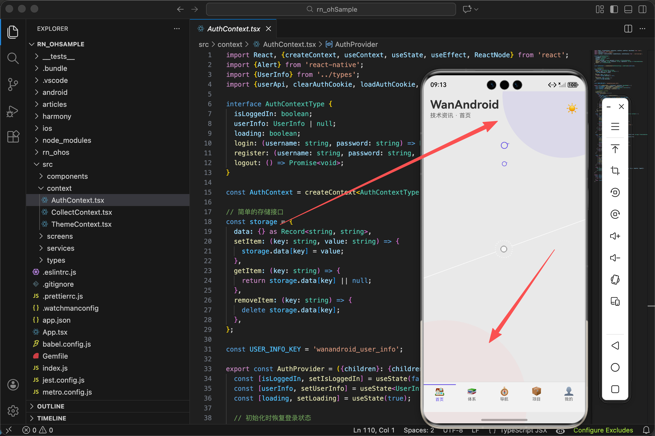The width and height of the screenshot is (655, 436).
Task: Click the errors and warnings counter
Action: pyautogui.click(x=38, y=430)
